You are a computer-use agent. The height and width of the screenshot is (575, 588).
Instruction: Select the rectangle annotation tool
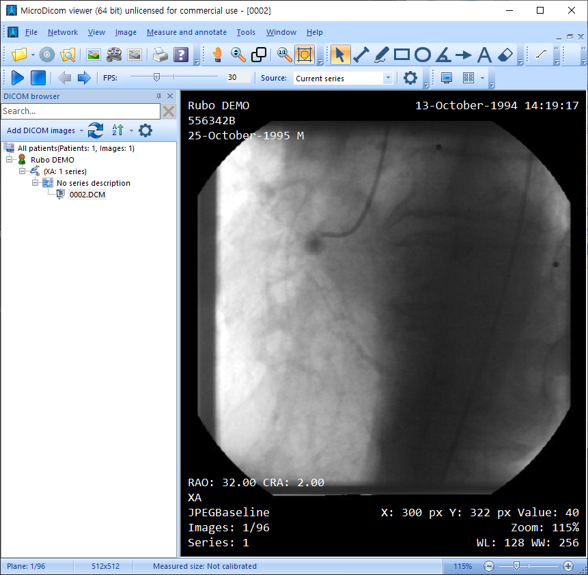(402, 55)
